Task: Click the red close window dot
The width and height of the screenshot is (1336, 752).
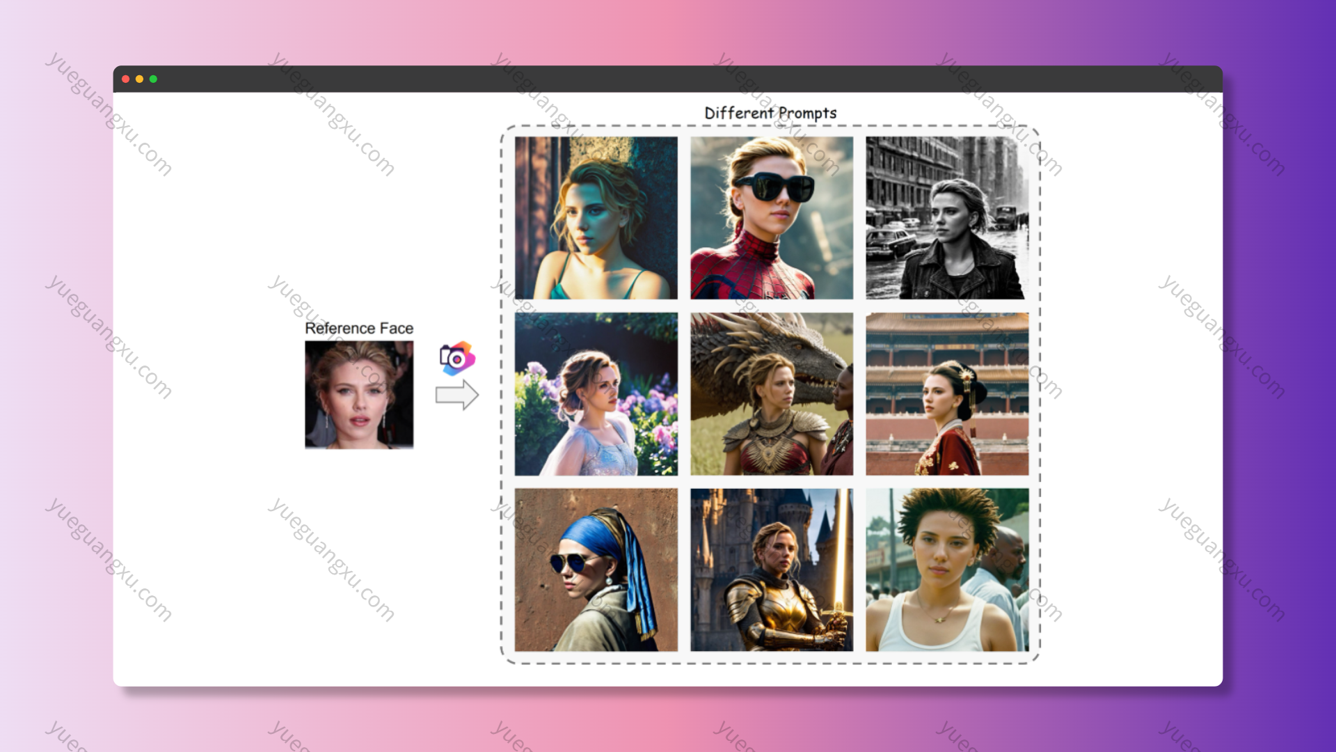Action: pos(126,79)
